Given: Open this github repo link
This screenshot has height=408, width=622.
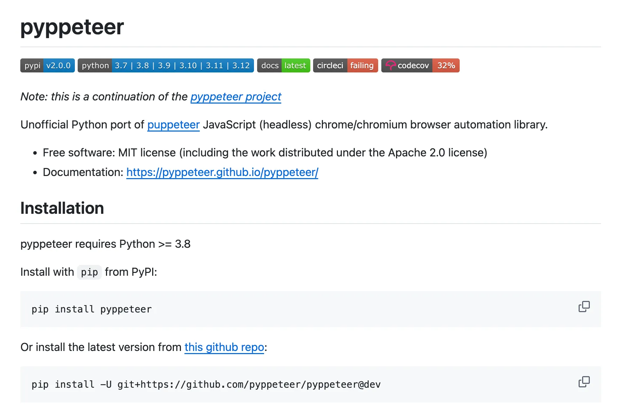Looking at the screenshot, I should click(x=224, y=347).
